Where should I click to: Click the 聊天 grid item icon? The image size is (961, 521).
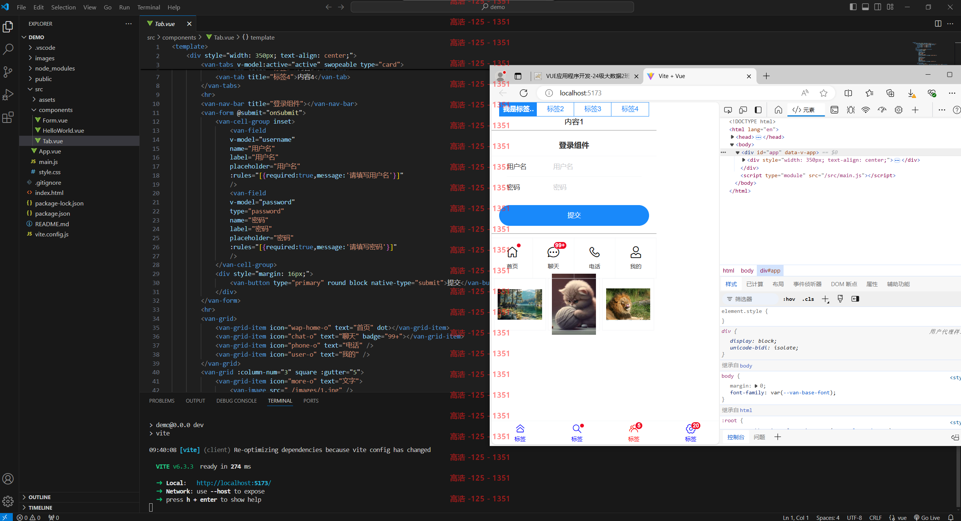click(x=553, y=252)
